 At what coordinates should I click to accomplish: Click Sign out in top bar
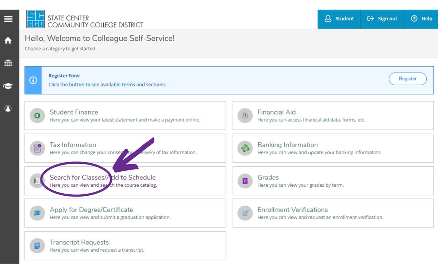(382, 19)
